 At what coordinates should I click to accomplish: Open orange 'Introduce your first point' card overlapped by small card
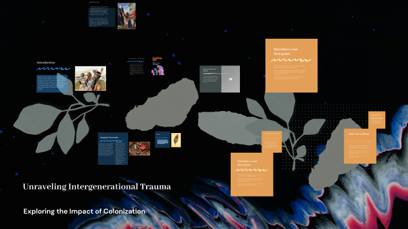[252, 175]
